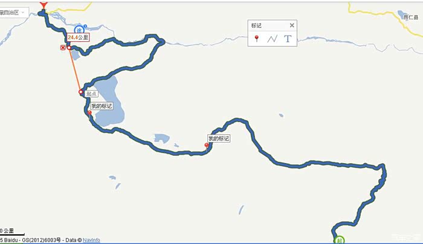The image size is (423, 244).
Task: Click the red pin beside the lake
Action: click(x=89, y=113)
